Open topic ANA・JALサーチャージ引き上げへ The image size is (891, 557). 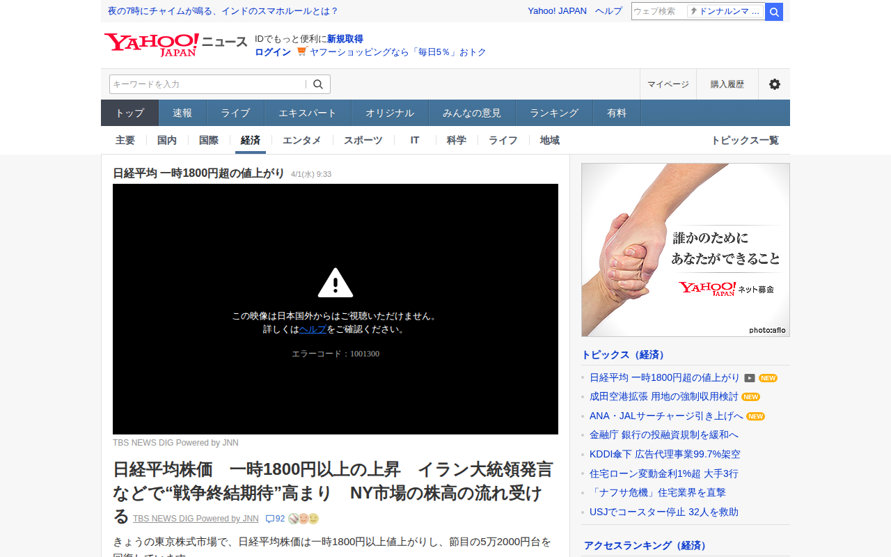(x=666, y=416)
